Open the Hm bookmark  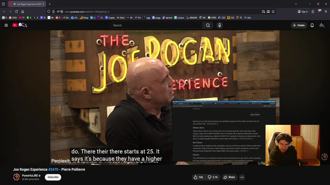click(x=74, y=18)
